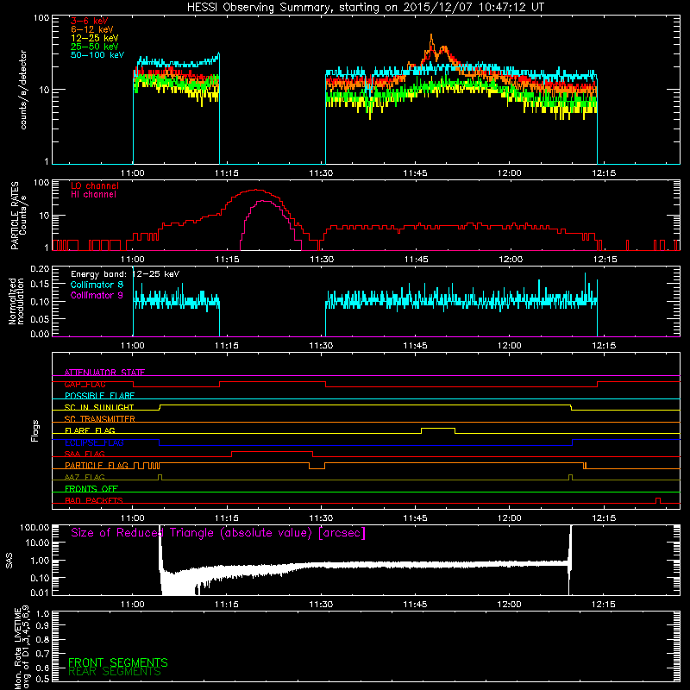Screen dimensions: 690x690
Task: Click the raised FLARE_FLAG step in the Flags panel
Action: coord(438,429)
